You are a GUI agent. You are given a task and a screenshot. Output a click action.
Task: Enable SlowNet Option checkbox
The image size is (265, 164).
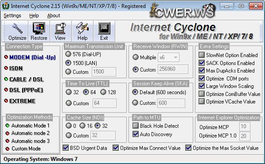(202, 55)
